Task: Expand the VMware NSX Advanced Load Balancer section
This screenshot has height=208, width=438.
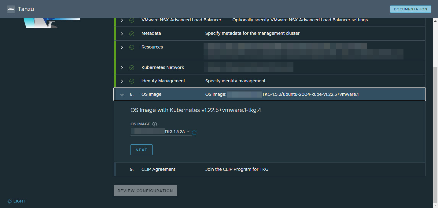Action: (x=122, y=20)
